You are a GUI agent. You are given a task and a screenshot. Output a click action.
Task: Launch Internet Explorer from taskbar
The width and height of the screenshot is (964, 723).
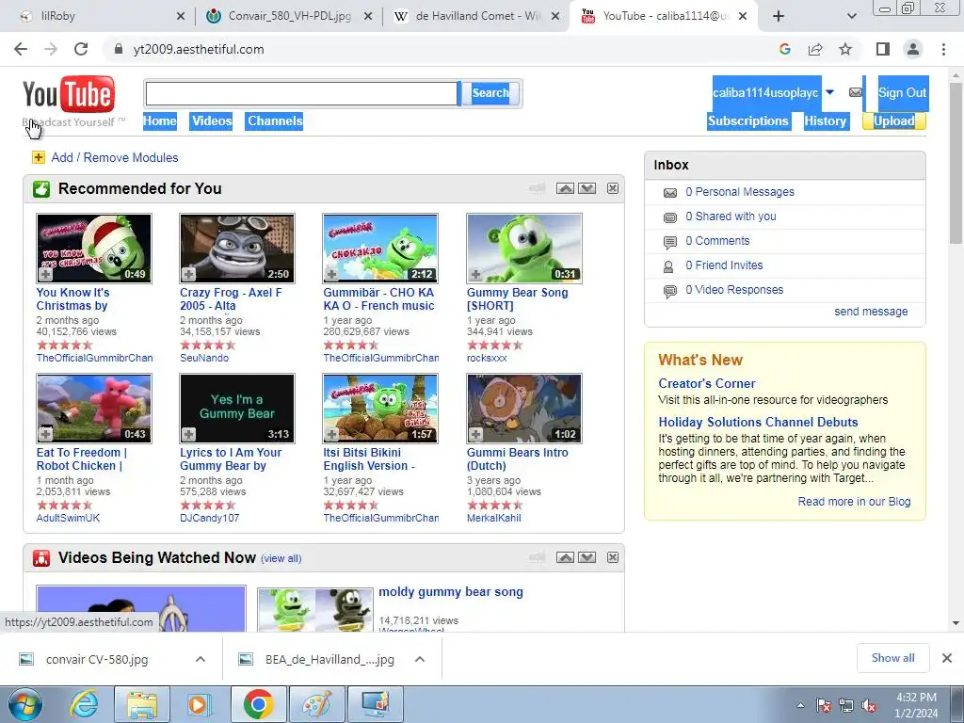(x=85, y=704)
